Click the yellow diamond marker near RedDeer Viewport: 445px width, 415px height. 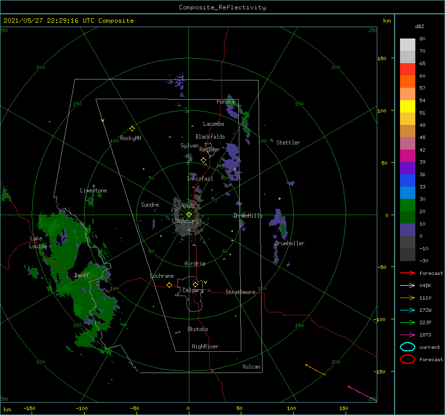[203, 160]
